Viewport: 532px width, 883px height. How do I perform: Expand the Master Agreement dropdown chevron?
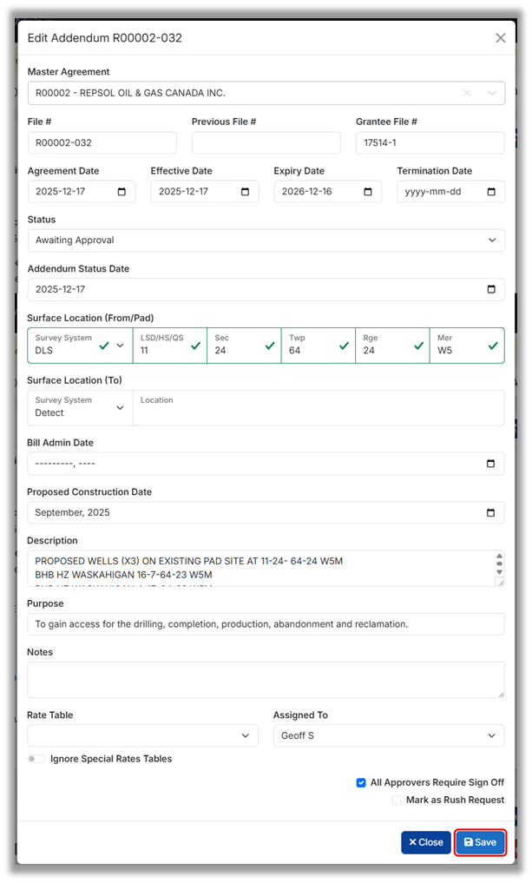click(492, 93)
